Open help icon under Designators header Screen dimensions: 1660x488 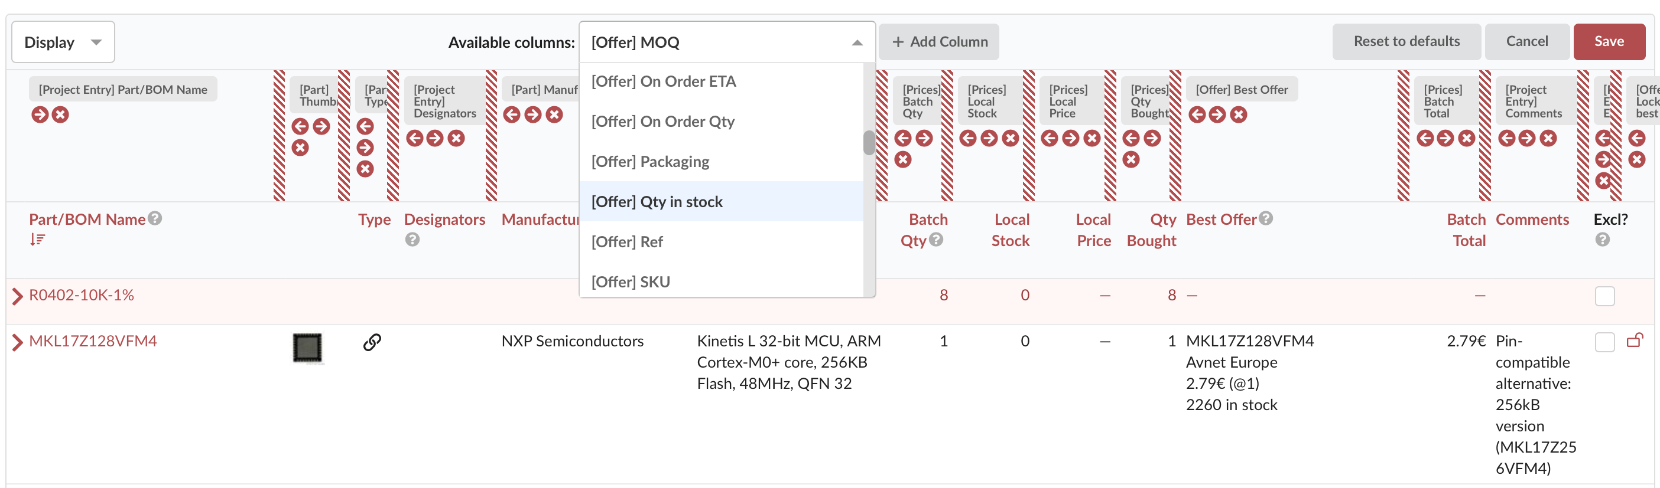[412, 240]
